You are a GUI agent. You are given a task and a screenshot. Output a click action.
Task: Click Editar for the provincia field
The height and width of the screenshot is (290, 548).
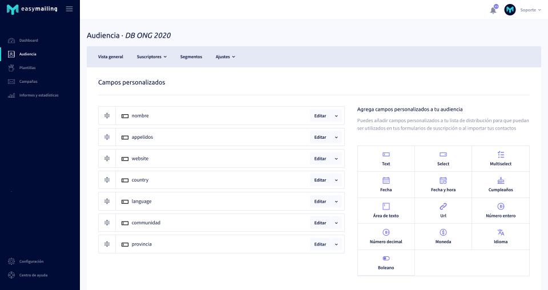[x=320, y=244]
